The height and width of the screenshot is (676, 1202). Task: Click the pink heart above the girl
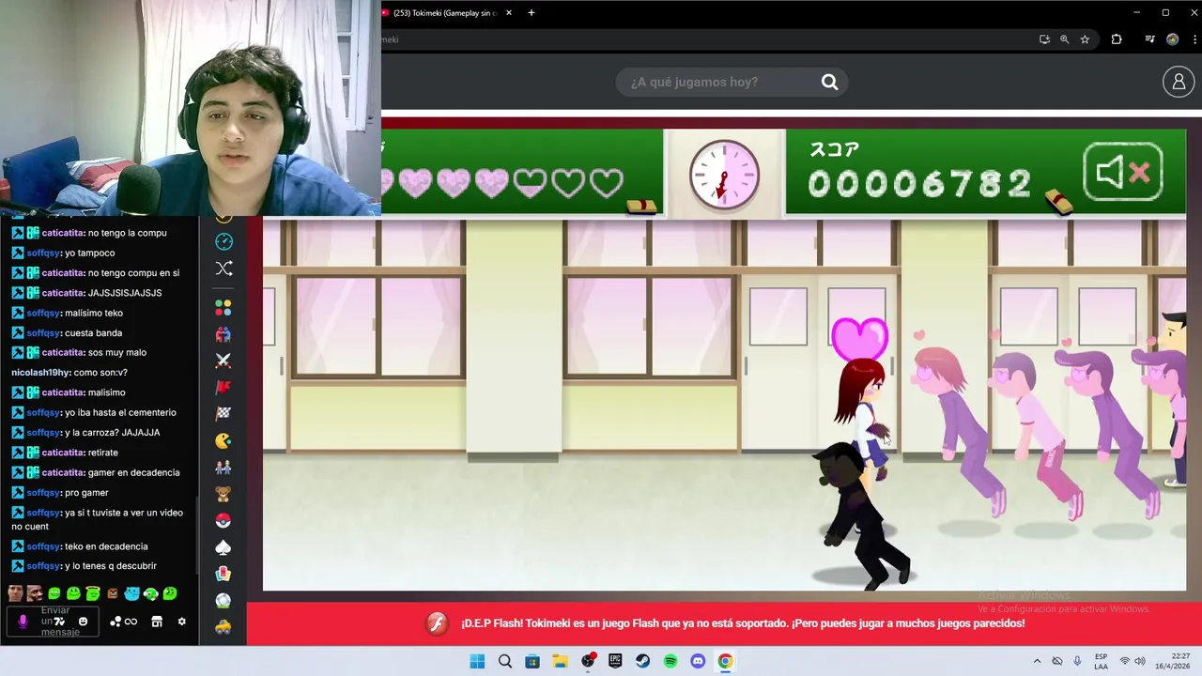tap(859, 338)
